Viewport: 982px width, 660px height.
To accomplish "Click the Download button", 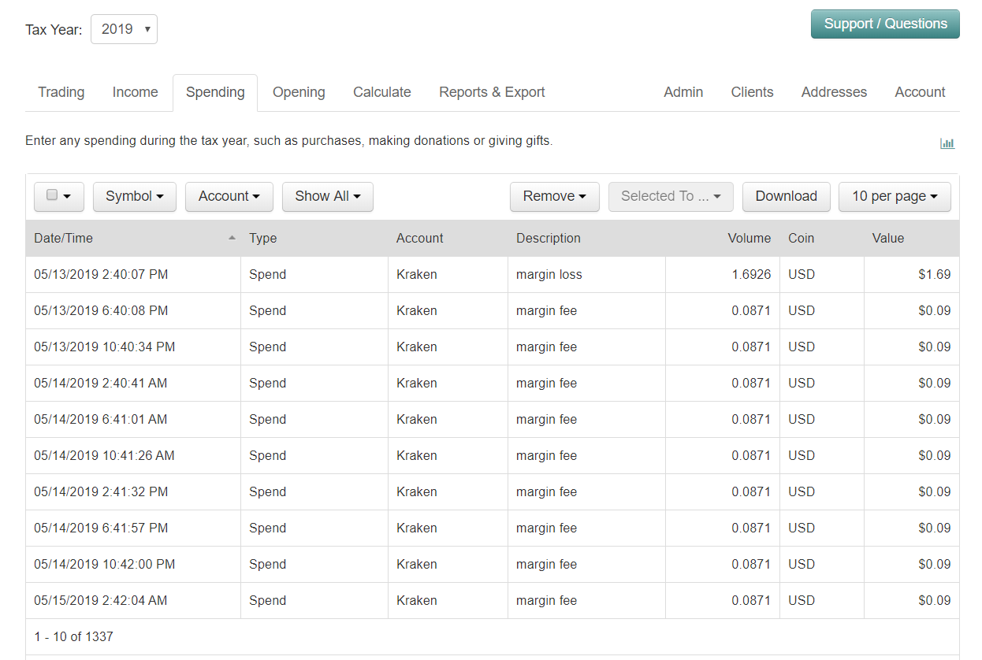I will click(786, 196).
